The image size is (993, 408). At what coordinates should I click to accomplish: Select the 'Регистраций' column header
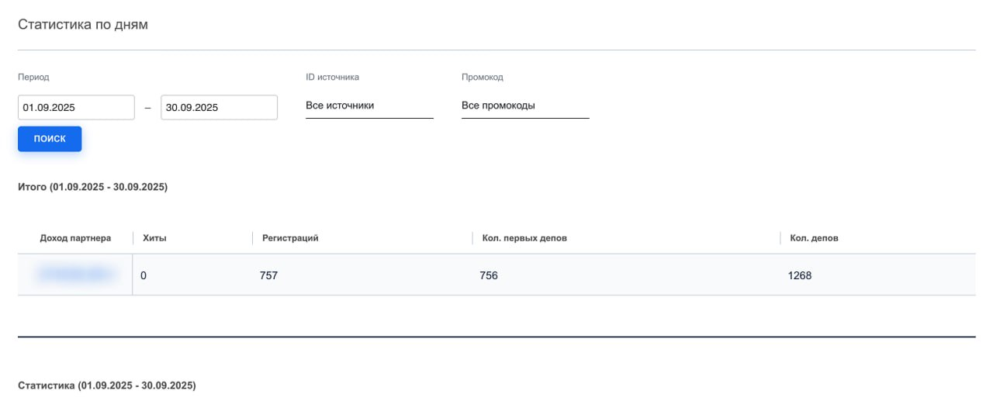tap(290, 238)
